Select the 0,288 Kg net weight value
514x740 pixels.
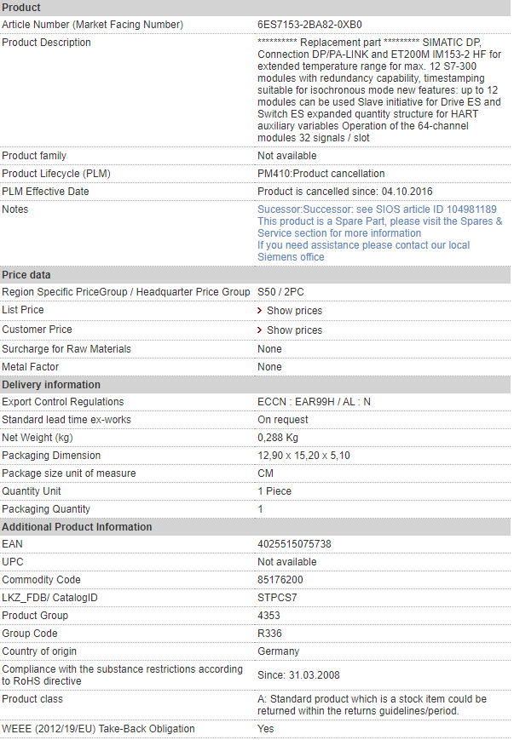[x=278, y=438]
